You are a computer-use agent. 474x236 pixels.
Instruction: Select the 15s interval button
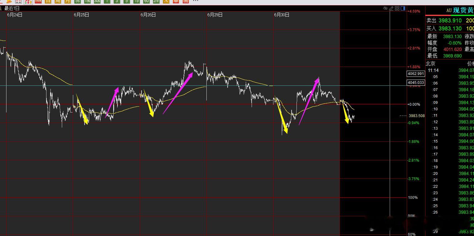click(87, 1)
